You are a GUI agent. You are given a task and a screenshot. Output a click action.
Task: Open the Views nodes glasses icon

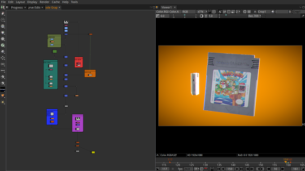[x=3, y=64]
